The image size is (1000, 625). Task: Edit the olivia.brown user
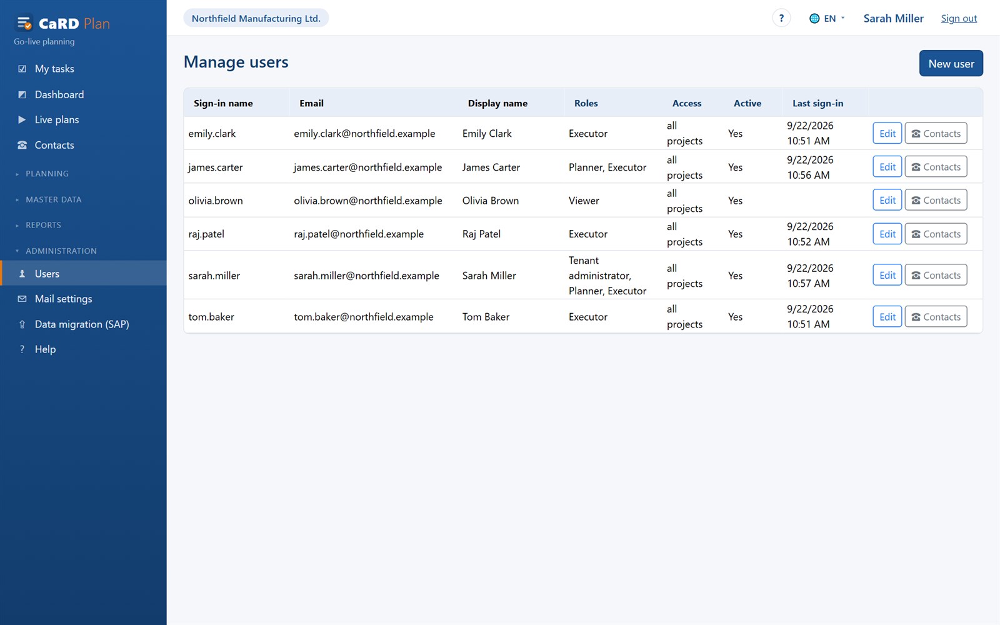tap(887, 200)
